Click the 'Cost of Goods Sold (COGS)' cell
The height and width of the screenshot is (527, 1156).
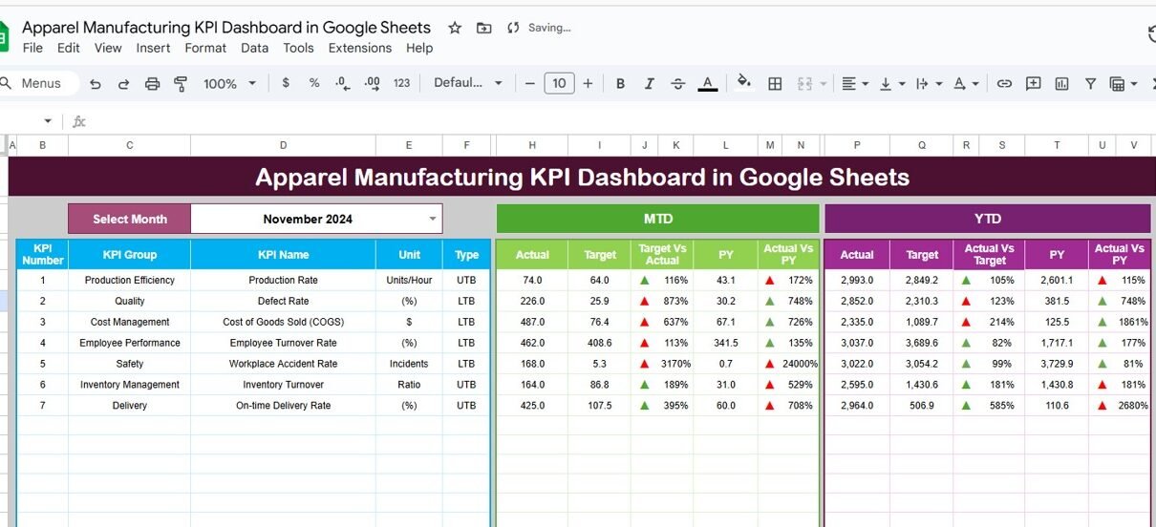pos(283,322)
